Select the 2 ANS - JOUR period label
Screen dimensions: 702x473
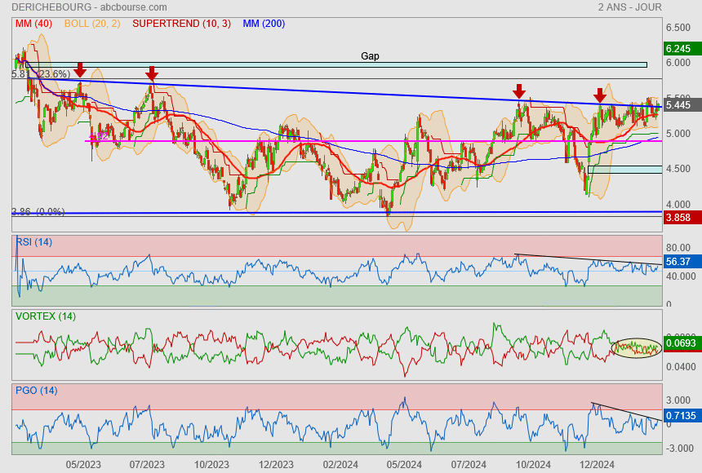(x=629, y=7)
